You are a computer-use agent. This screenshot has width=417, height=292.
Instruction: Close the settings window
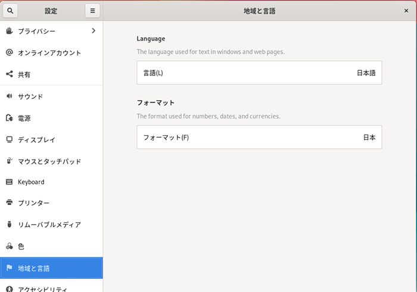pos(406,11)
